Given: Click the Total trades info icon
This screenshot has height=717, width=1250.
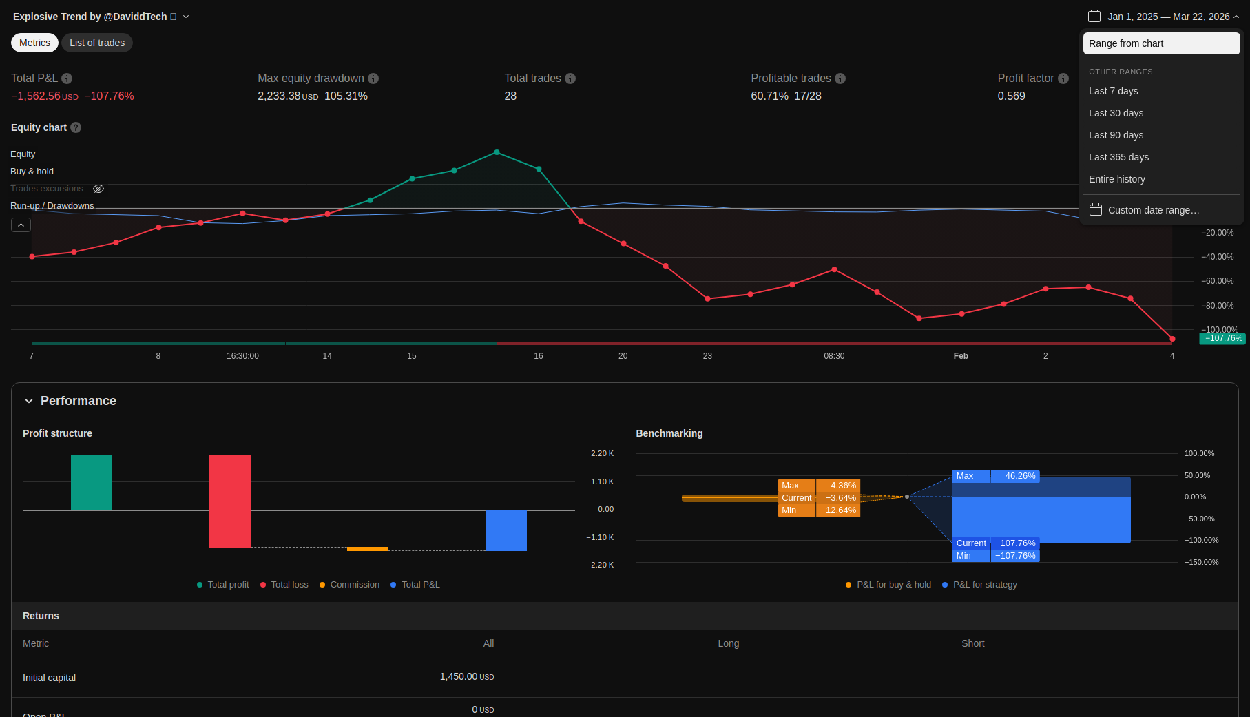Looking at the screenshot, I should coord(570,79).
